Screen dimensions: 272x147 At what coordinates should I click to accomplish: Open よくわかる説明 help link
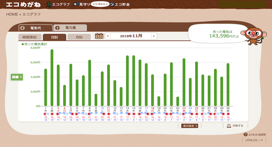[x=255, y=134]
